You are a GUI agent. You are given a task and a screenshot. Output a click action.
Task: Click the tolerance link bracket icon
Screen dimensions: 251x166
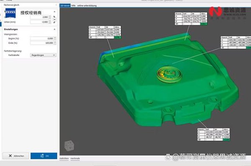click(x=54, y=20)
